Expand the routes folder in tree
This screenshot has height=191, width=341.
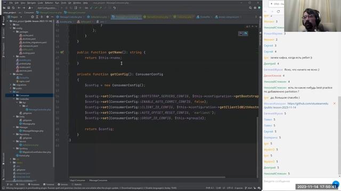click(x=14, y=56)
